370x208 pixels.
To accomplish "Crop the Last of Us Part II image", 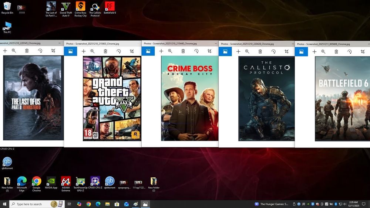I will [53, 51].
